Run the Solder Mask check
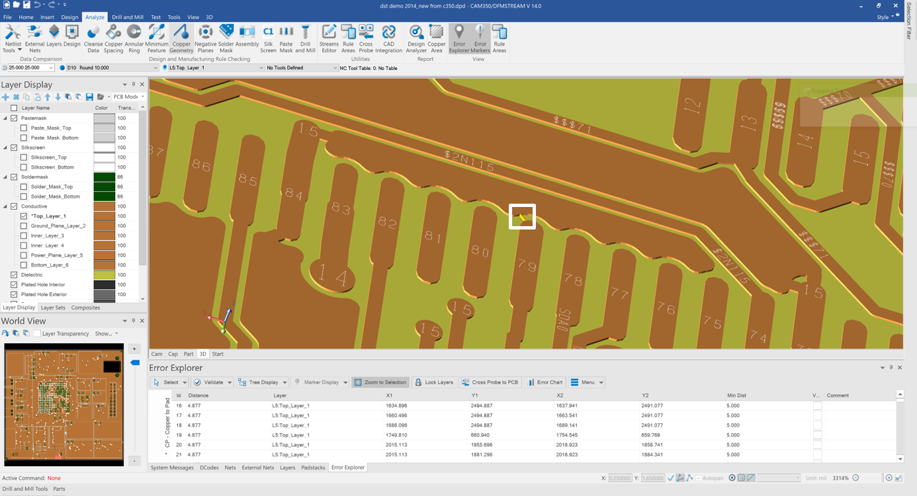The width and height of the screenshot is (917, 496). [226, 38]
